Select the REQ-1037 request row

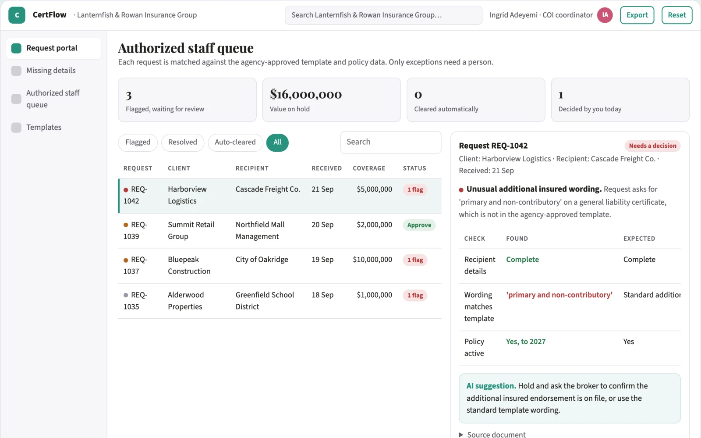[280, 266]
